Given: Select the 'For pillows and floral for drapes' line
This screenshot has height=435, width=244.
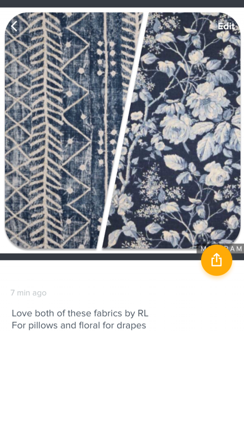Looking at the screenshot, I should (79, 325).
